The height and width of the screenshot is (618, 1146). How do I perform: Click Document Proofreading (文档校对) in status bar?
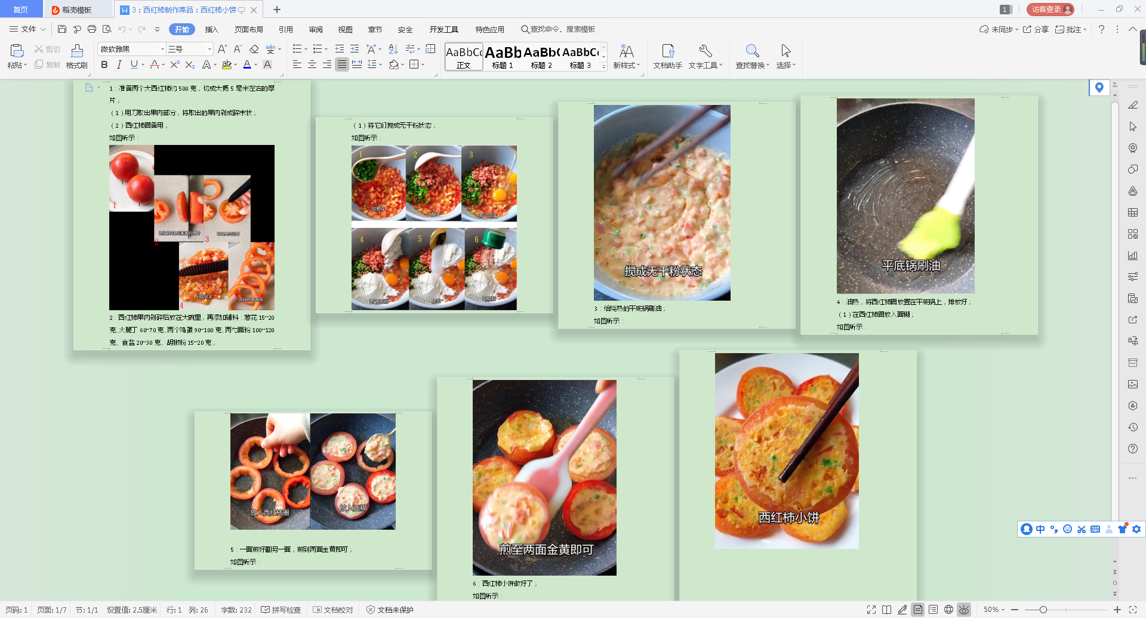click(333, 610)
